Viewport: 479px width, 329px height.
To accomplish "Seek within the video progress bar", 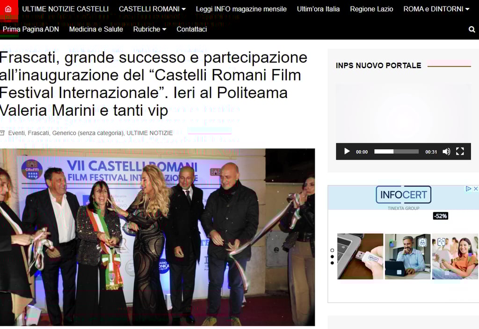I will pyautogui.click(x=396, y=151).
